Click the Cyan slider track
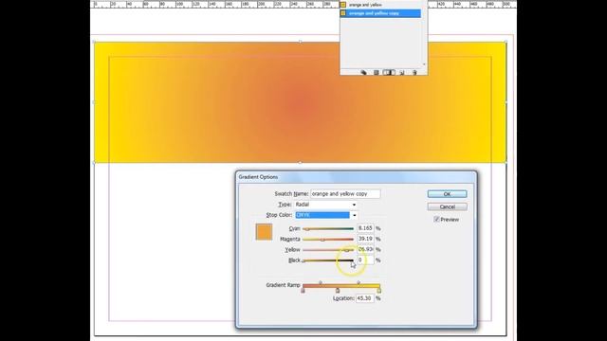The width and height of the screenshot is (607, 341). (x=328, y=229)
